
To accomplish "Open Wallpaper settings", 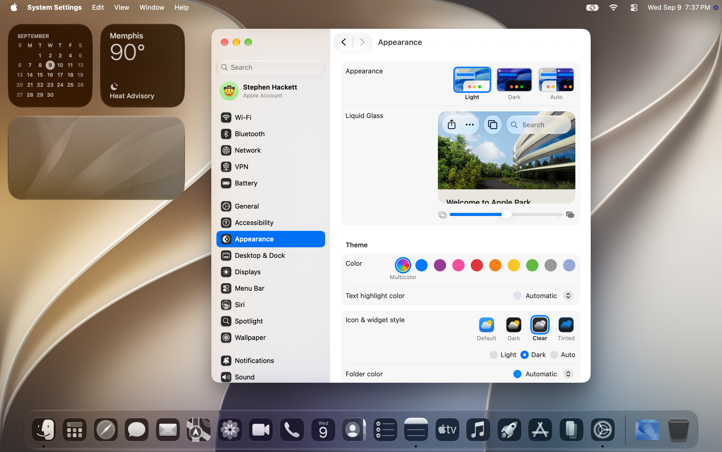I will pyautogui.click(x=270, y=338).
